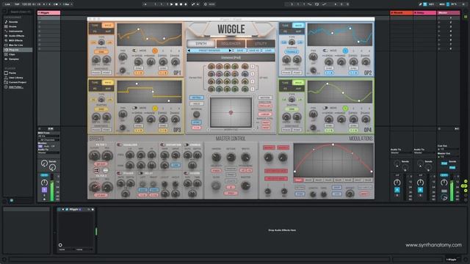The width and height of the screenshot is (470, 264).
Task: Click the Sounds category in Ableton browser
Action: pos(13,22)
